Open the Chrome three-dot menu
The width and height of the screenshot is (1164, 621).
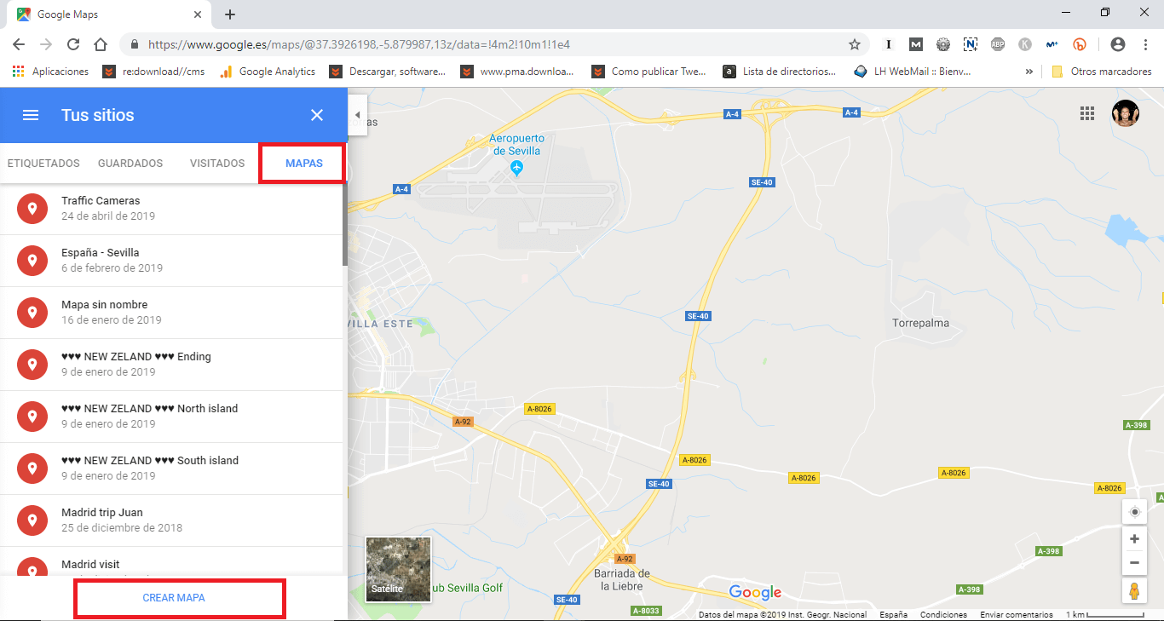pyautogui.click(x=1145, y=44)
